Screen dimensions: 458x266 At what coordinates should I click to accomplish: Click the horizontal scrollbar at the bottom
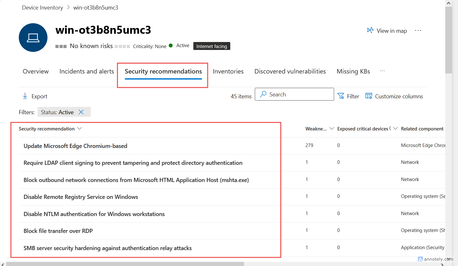tap(125, 264)
